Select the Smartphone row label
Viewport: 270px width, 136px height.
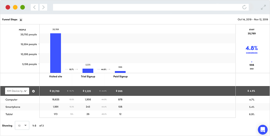pos(13,107)
